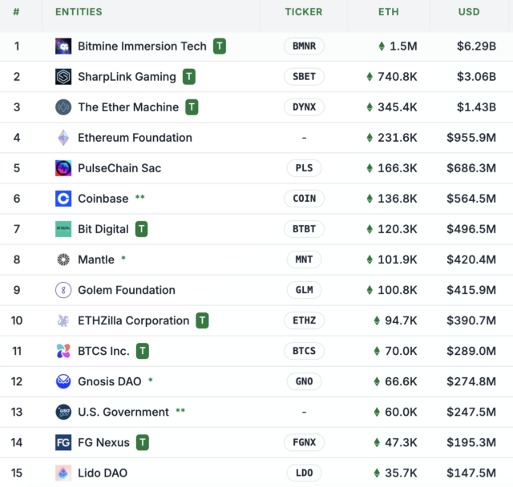Image resolution: width=513 pixels, height=487 pixels.
Task: Click the PulseChain Sac logo icon
Action: [x=63, y=168]
